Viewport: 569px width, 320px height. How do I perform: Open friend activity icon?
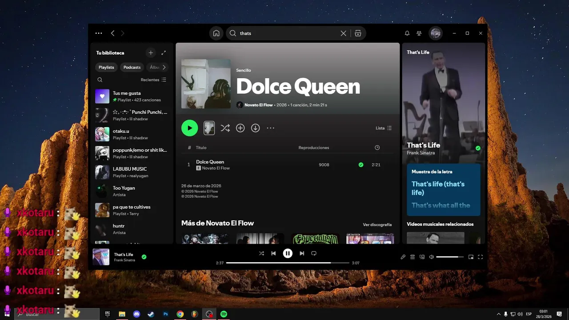point(419,33)
